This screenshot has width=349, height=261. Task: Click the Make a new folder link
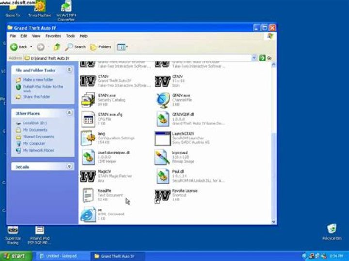click(x=38, y=80)
